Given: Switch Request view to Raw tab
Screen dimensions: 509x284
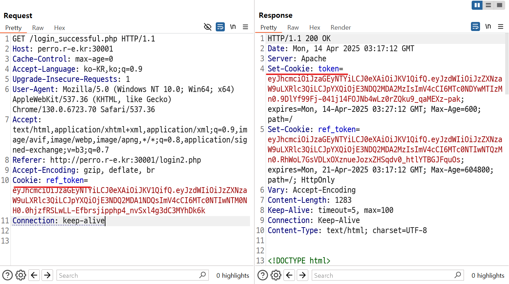Looking at the screenshot, I should point(38,28).
